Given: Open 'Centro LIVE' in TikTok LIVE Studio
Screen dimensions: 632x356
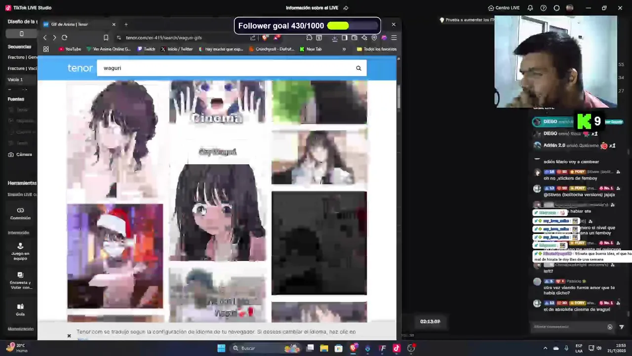Looking at the screenshot, I should (x=504, y=8).
